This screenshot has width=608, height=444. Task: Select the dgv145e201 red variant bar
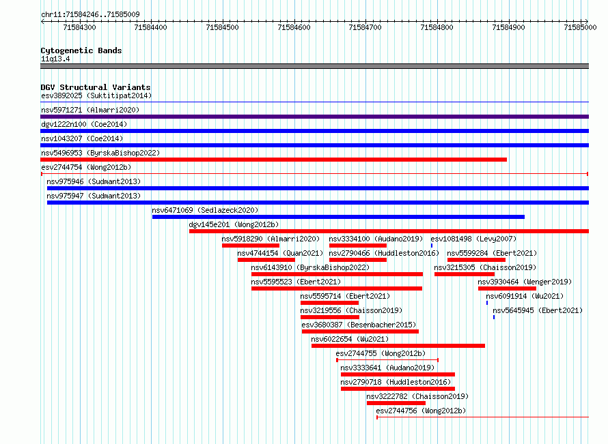pos(389,231)
